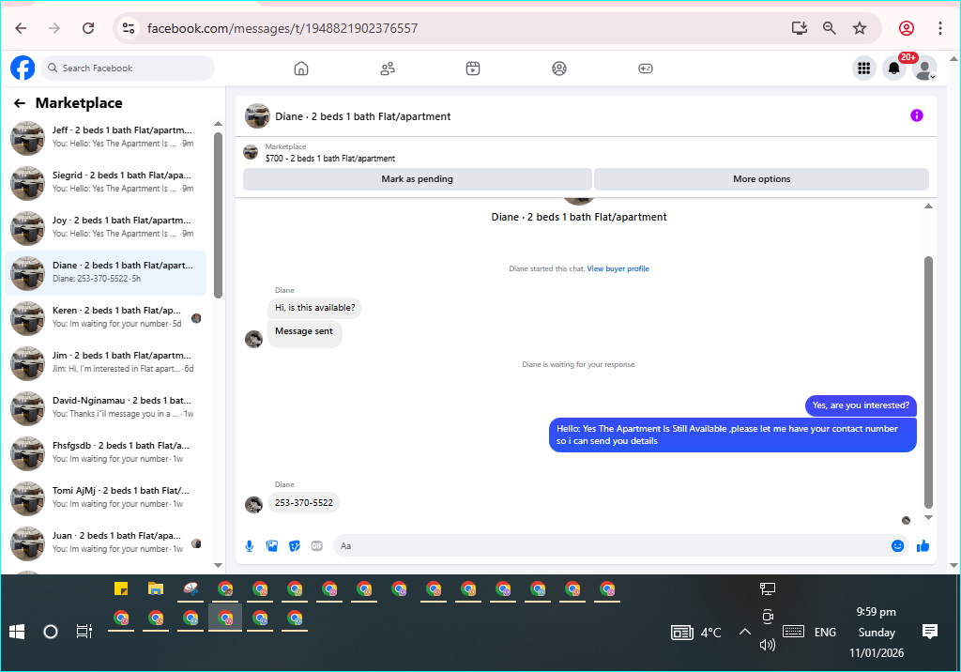961x672 pixels.
Task: Click conversation list scroll down arrow
Action: point(218,565)
